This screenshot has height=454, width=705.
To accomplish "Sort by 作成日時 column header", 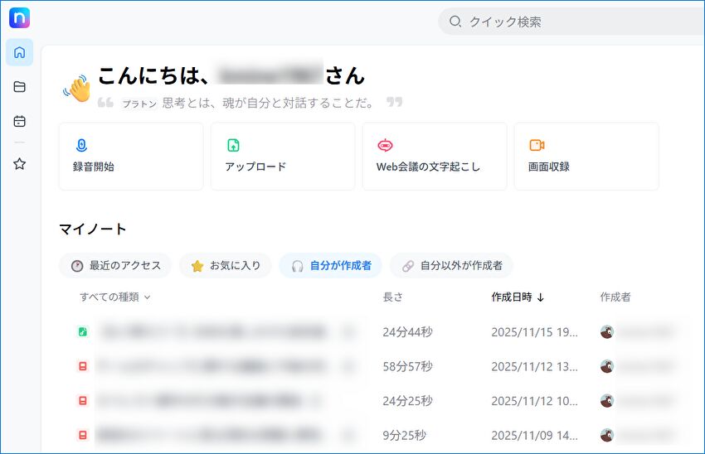I will pos(518,297).
